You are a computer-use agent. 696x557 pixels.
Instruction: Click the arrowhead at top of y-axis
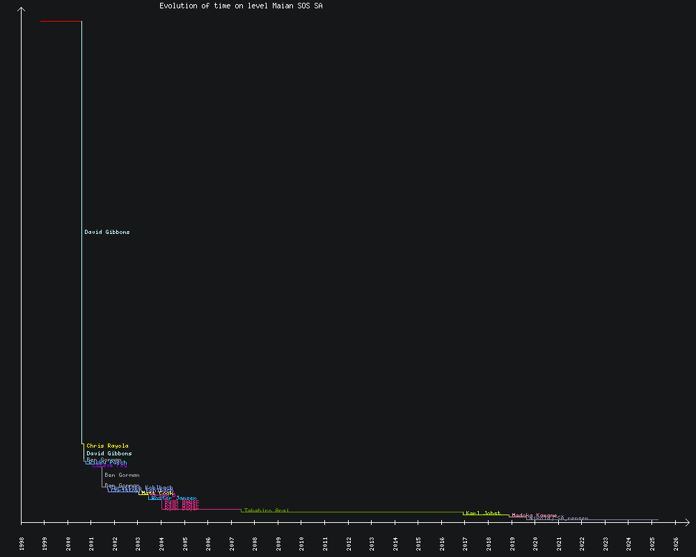pyautogui.click(x=22, y=10)
